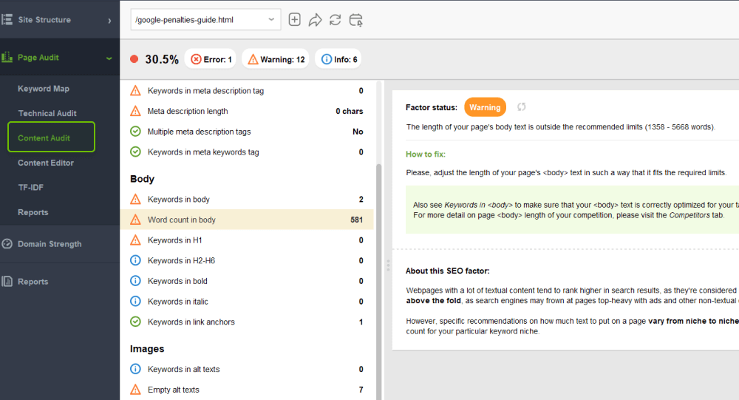
Task: Select Keywords in H1 row text
Action: [x=175, y=240]
